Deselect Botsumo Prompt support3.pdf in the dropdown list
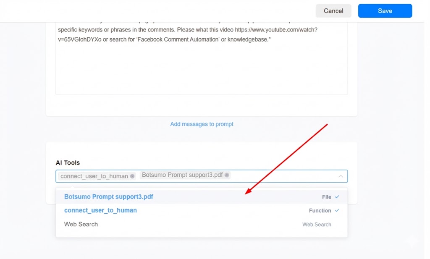This screenshot has width=430, height=259. point(109,197)
